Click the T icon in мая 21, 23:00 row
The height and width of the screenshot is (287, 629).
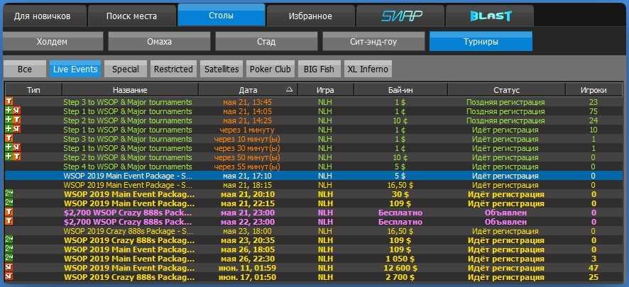[9, 212]
